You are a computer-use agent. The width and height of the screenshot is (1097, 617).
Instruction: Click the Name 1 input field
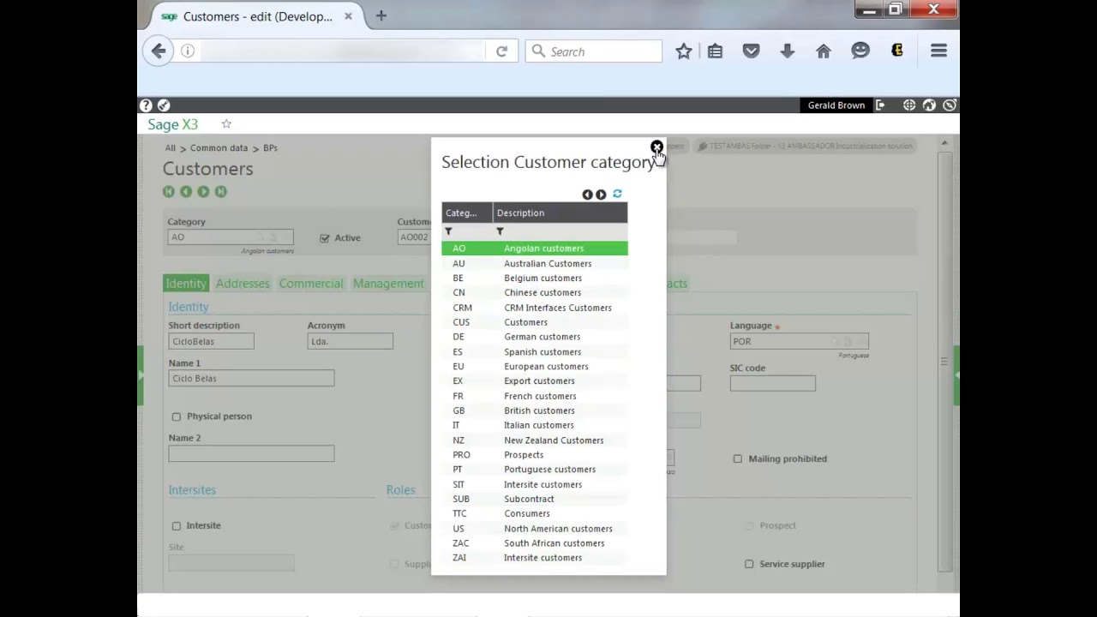tap(251, 378)
